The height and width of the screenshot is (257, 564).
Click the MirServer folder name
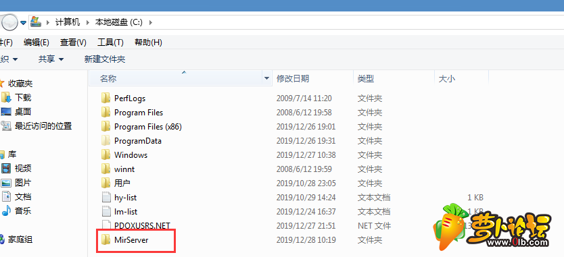coord(131,239)
